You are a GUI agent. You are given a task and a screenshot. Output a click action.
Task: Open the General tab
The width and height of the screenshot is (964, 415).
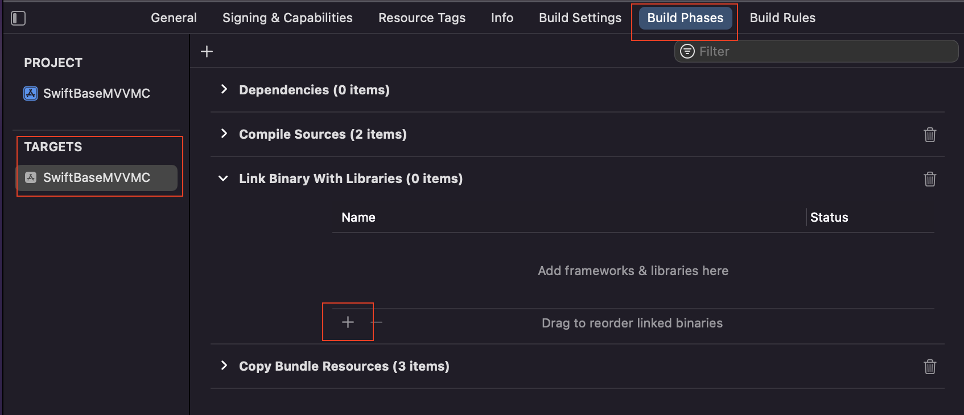[x=174, y=18]
